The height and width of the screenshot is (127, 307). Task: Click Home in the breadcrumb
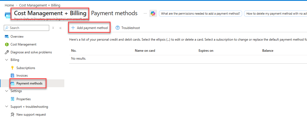(x=9, y=5)
